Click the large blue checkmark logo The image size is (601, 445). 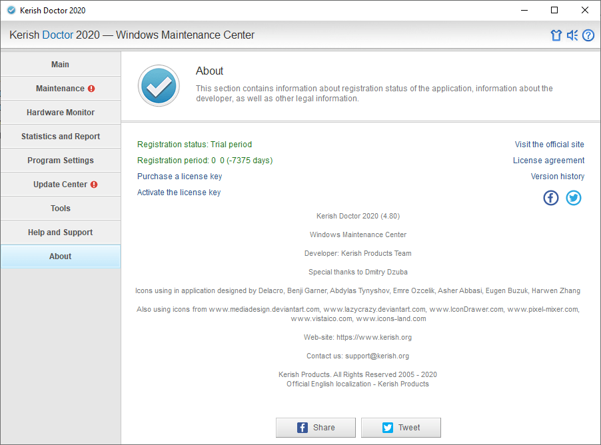(159, 86)
